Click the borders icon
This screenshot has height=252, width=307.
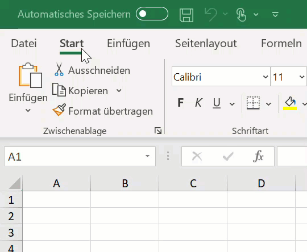point(253,103)
